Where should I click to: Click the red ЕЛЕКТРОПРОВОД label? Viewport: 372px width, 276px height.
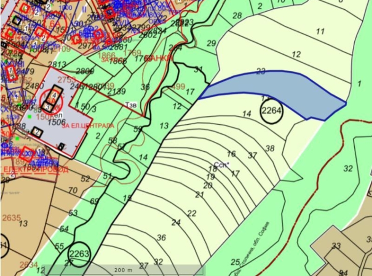pos(36,170)
